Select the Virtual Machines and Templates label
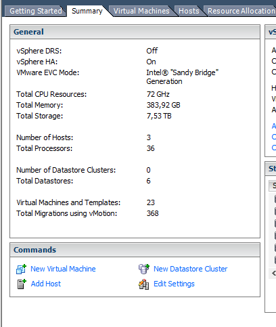The image size is (276, 327). pos(68,202)
